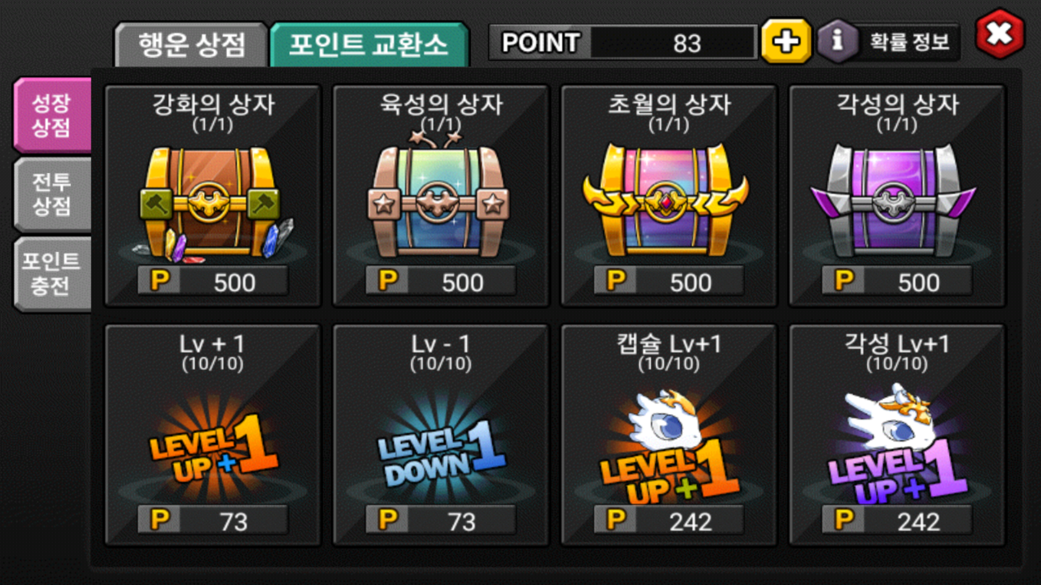The height and width of the screenshot is (585, 1041).
Task: Open the purple info icon
Action: (x=838, y=41)
